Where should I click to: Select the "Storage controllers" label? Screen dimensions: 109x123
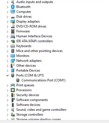pos(30,115)
